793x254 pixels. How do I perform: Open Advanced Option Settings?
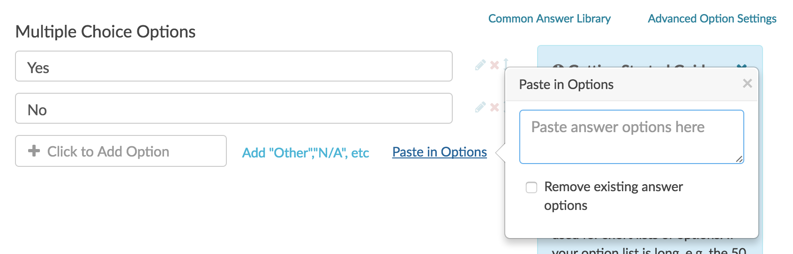click(x=712, y=19)
